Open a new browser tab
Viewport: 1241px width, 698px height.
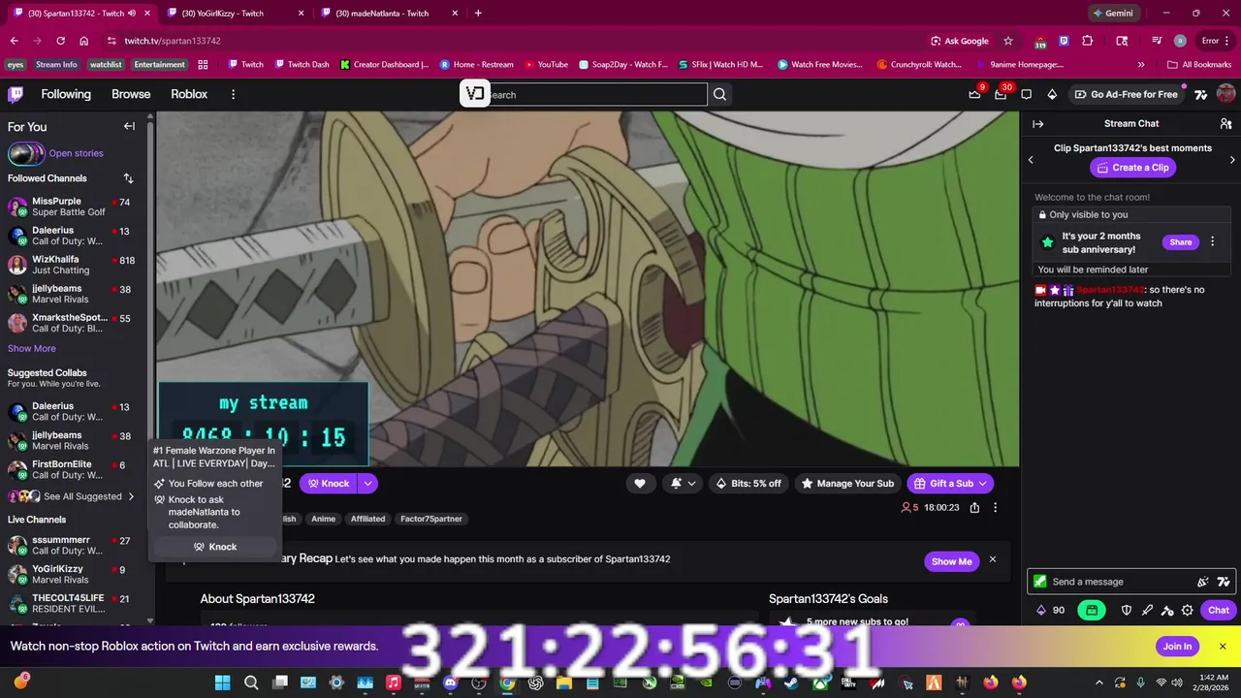[478, 14]
